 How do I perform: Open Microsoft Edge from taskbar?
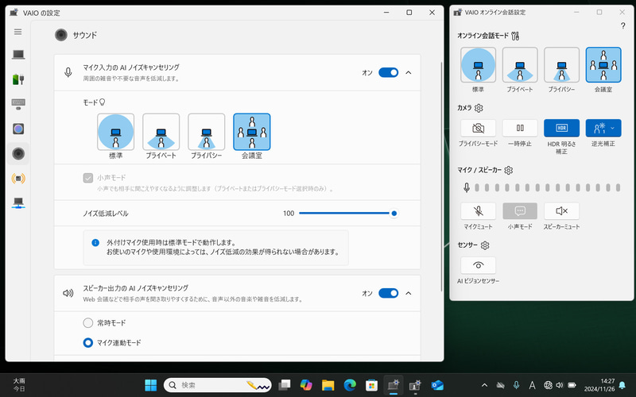(350, 385)
